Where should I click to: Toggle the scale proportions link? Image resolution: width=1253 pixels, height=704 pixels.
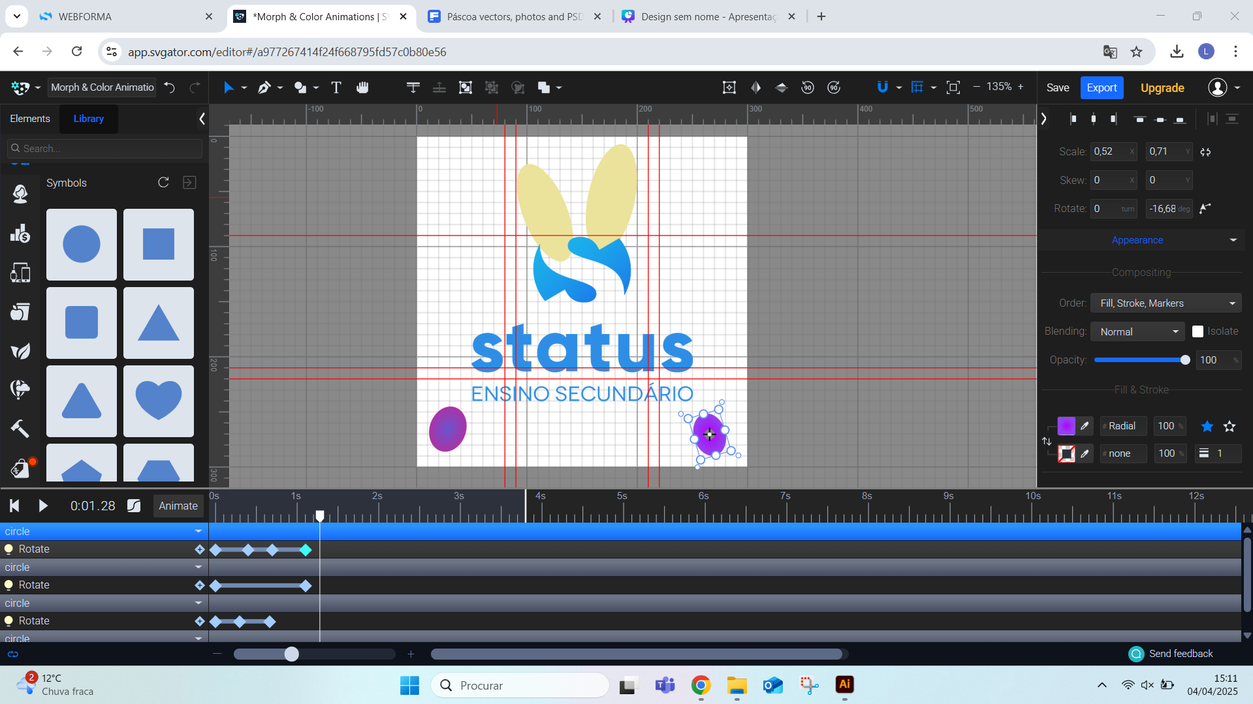[x=1205, y=152]
